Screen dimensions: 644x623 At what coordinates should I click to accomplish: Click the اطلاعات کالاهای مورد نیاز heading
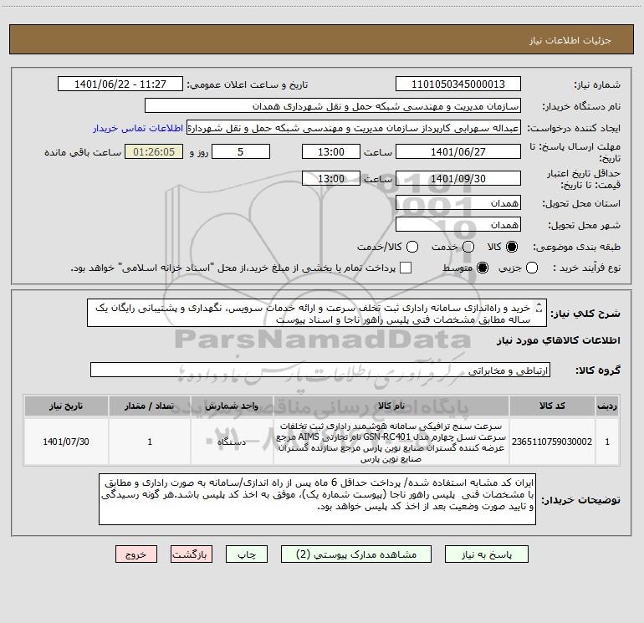[558, 340]
